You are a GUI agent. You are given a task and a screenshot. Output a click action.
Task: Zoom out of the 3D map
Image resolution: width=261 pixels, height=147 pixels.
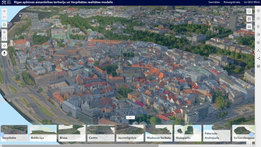click(x=4, y=17)
